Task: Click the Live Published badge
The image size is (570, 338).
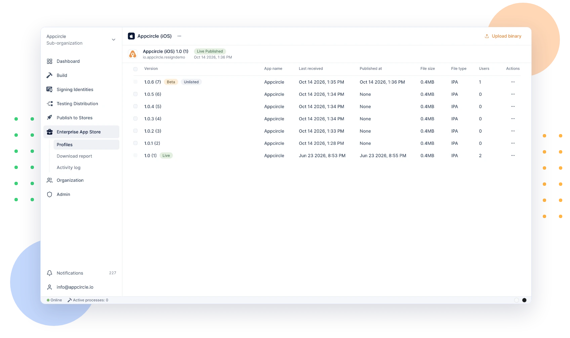Action: [210, 51]
